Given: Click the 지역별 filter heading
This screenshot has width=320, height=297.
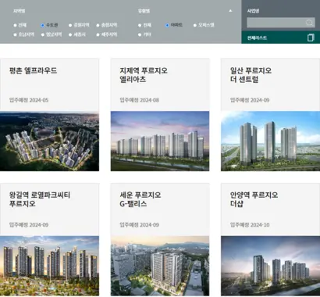Looking at the screenshot, I should [x=19, y=11].
